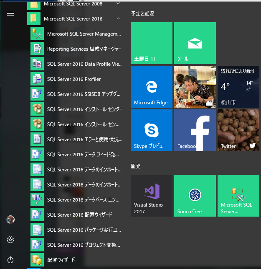This screenshot has height=269, width=261.
Task: Open Settings gear icon
Action: 10,240
